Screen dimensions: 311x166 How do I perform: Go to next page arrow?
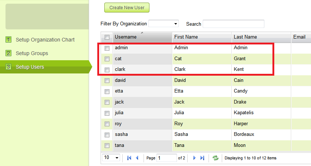pos(195,158)
